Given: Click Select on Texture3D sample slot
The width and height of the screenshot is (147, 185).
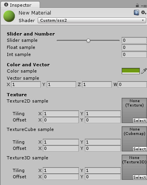Looking at the screenshot, I should (139, 178).
